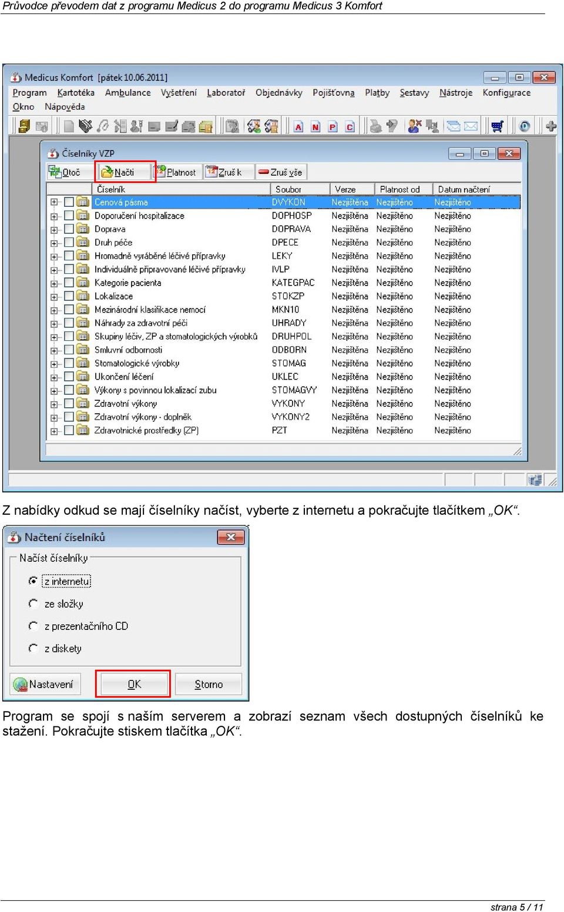Screen dimensions: 564x912
Task: Click the red A icon in toolbar
Action: [x=298, y=126]
